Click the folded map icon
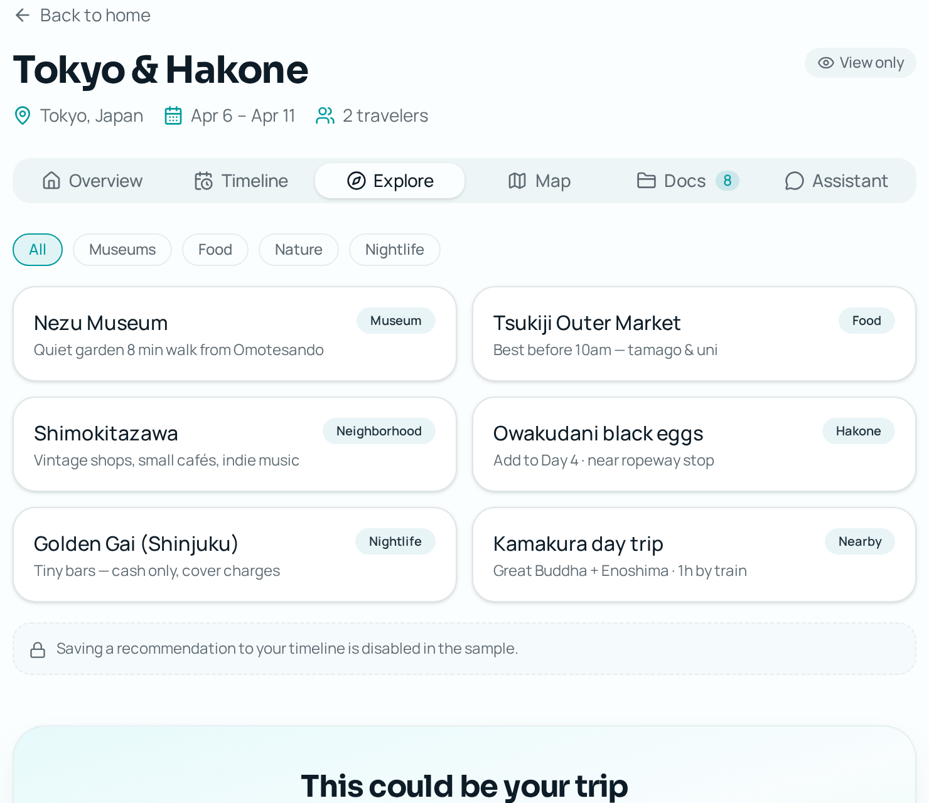This screenshot has height=803, width=929. pos(517,181)
